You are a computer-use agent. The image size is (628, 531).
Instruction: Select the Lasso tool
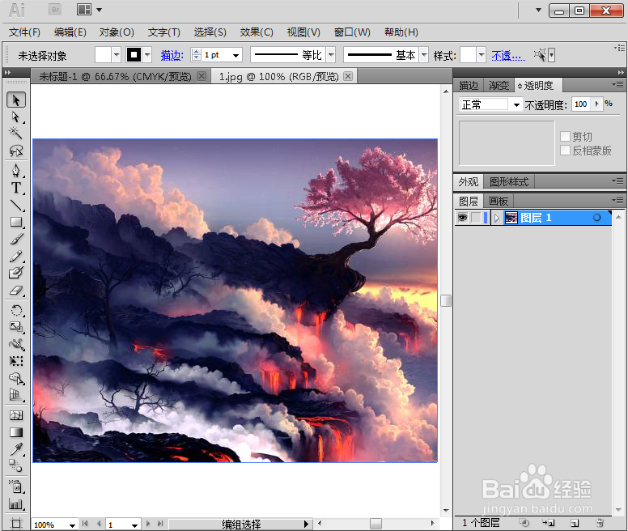pyautogui.click(x=16, y=151)
